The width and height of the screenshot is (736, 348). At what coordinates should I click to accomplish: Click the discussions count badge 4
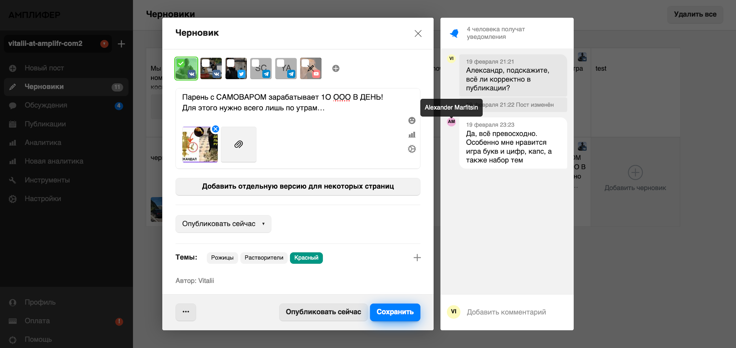point(119,106)
